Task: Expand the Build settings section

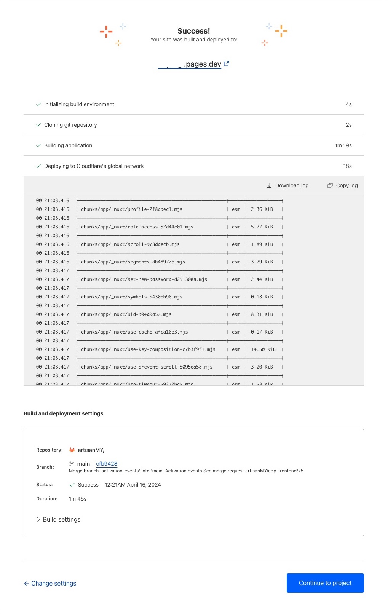Action: pyautogui.click(x=58, y=519)
